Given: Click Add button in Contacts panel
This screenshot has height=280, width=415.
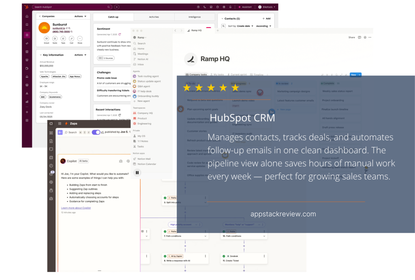Looking at the screenshot, I should (266, 19).
